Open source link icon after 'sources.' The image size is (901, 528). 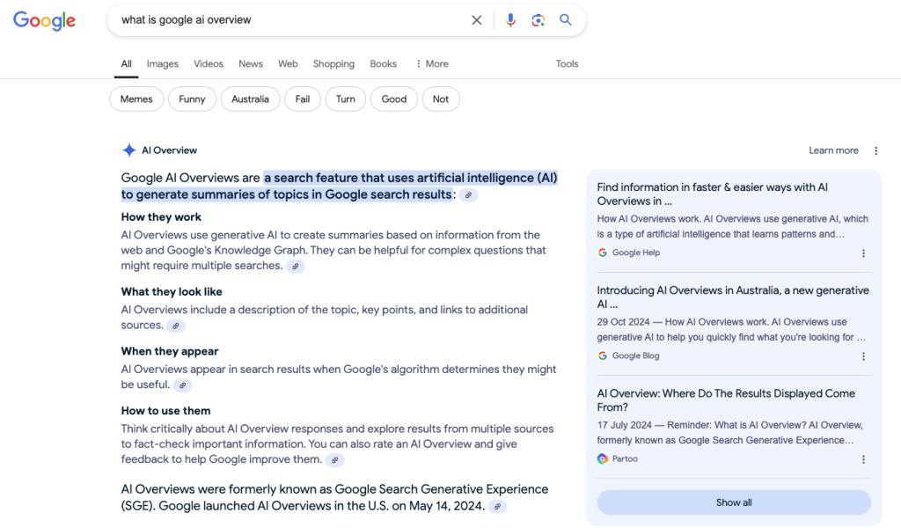click(176, 326)
